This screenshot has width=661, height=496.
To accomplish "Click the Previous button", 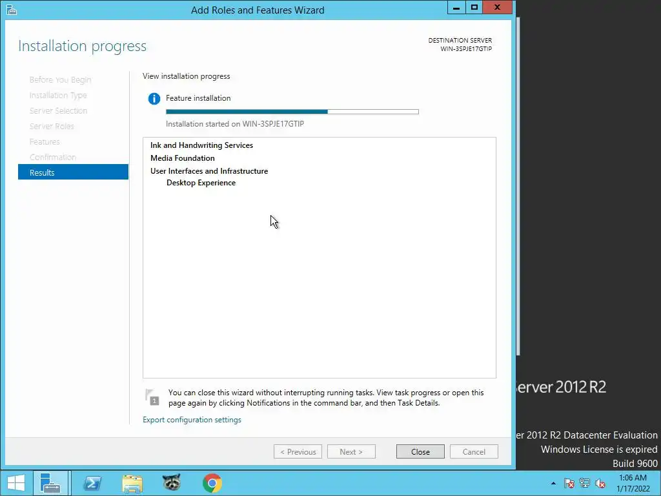I will point(298,451).
